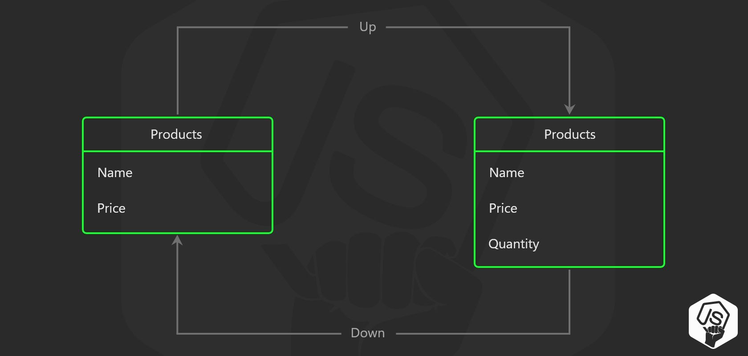Click the horizontal line right of "Up"
748x356 pixels.
(476, 28)
